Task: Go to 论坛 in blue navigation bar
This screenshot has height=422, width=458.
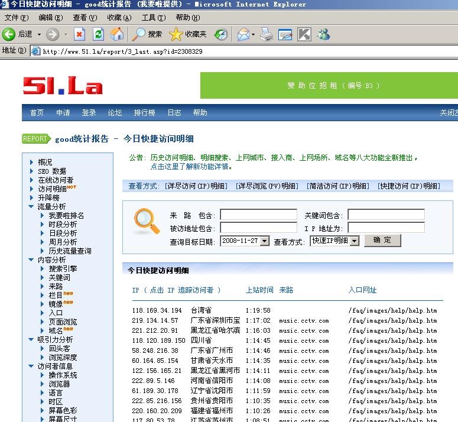Action: (115, 113)
